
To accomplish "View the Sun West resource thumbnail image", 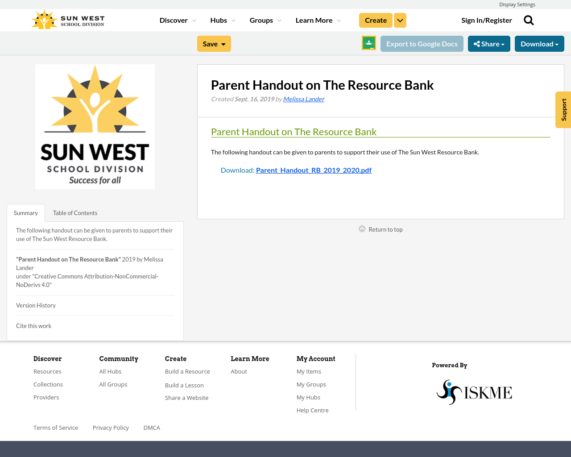I will pyautogui.click(x=95, y=127).
